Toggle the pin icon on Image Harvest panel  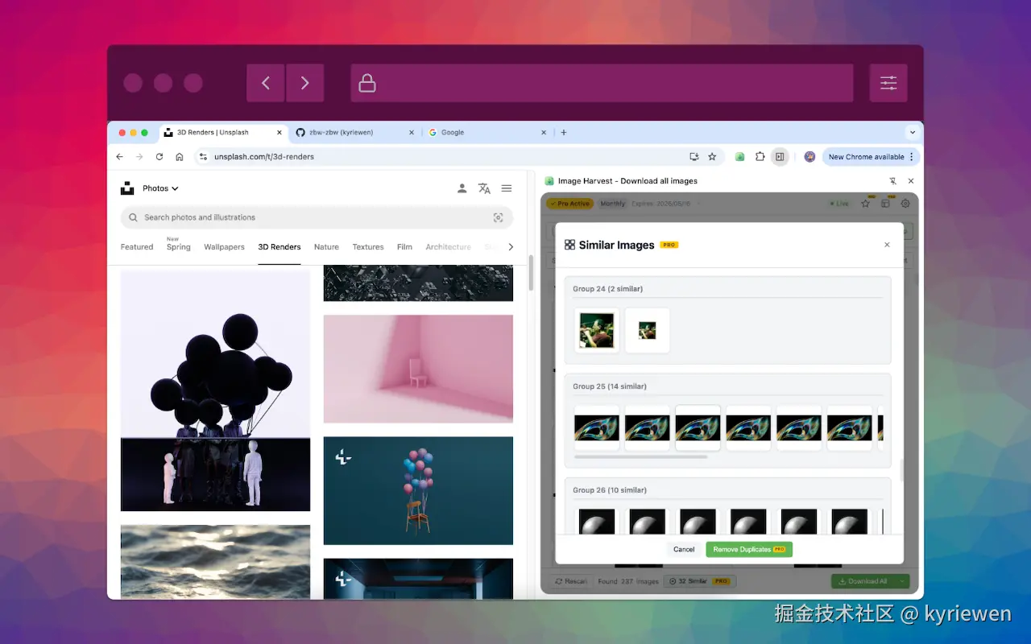tap(892, 180)
